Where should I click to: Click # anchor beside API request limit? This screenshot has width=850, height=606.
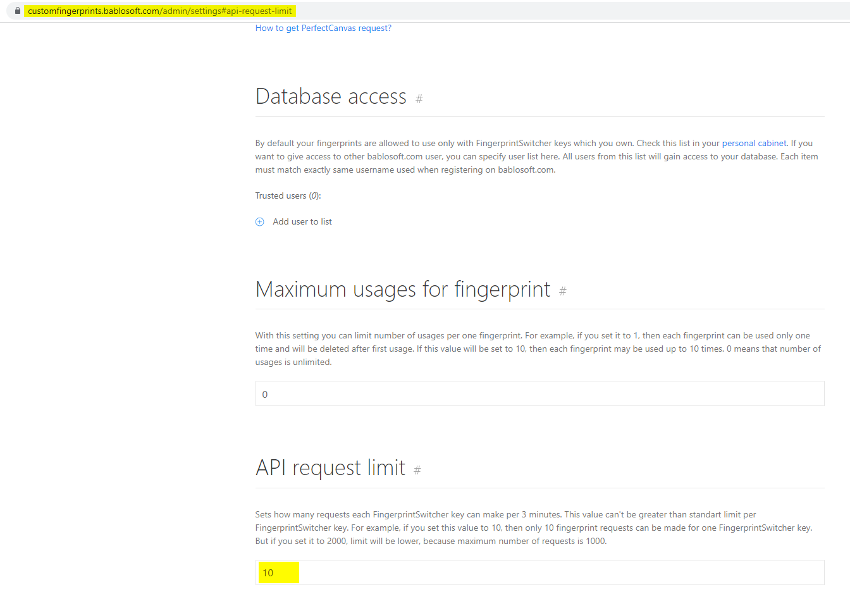(417, 470)
